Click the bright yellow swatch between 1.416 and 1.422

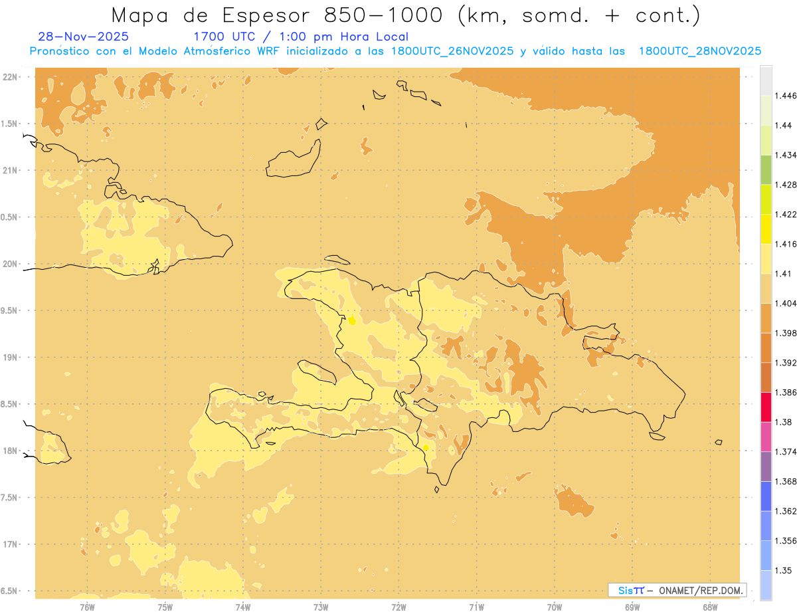766,229
